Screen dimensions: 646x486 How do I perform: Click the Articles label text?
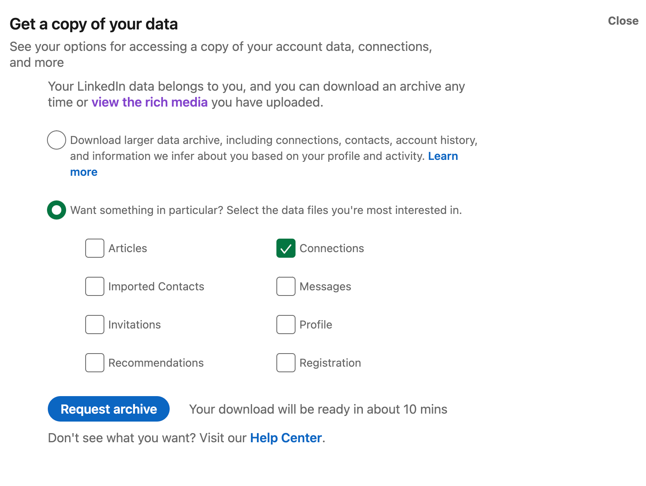(128, 248)
